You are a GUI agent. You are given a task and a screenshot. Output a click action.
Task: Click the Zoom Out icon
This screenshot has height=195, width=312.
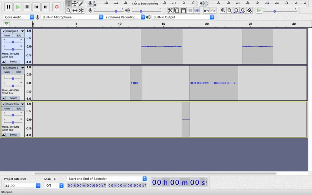(230, 10)
